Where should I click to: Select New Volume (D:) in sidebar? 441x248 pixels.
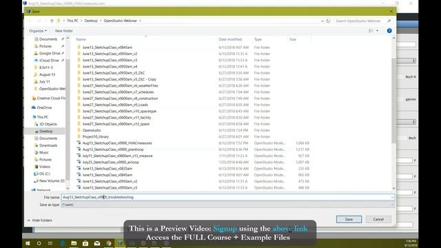[52, 180]
